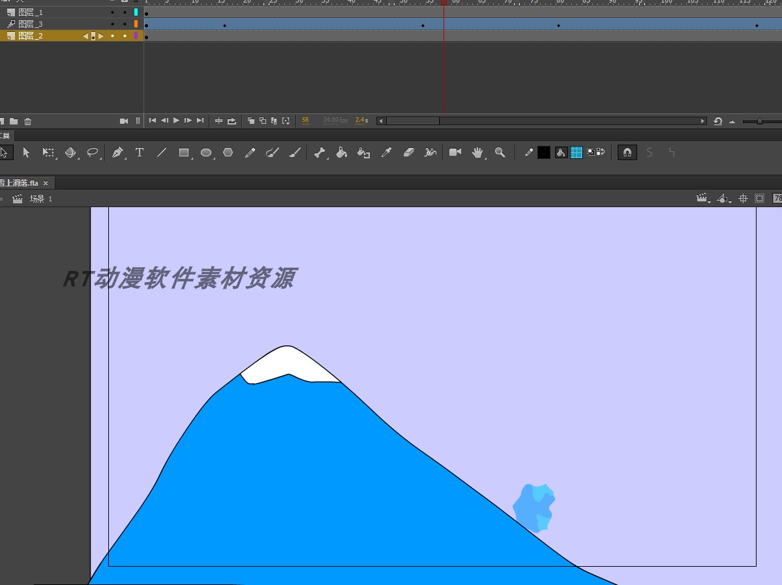The image size is (782, 585).
Task: Open the Edit Symbols dropdown
Action: (724, 199)
